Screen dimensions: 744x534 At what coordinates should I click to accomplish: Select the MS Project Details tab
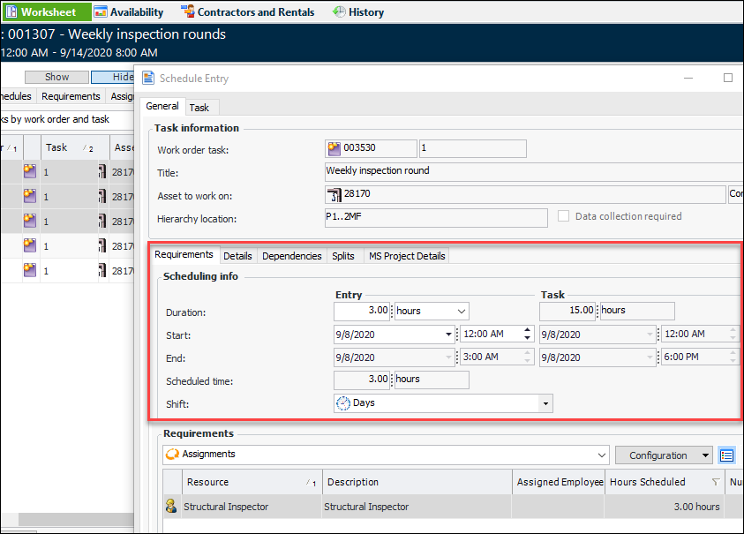[x=407, y=256]
